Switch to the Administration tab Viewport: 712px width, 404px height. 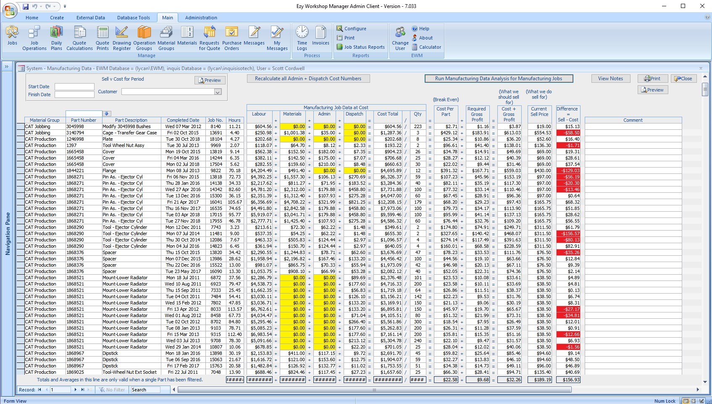(x=201, y=18)
